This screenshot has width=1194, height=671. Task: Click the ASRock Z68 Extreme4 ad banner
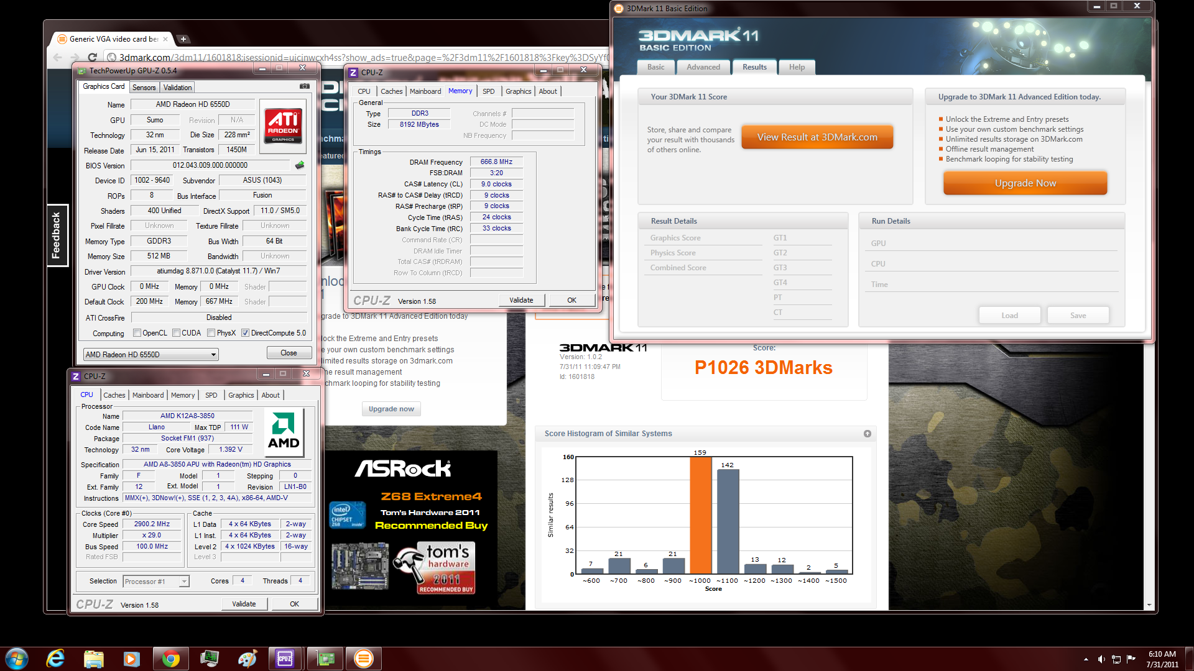412,529
